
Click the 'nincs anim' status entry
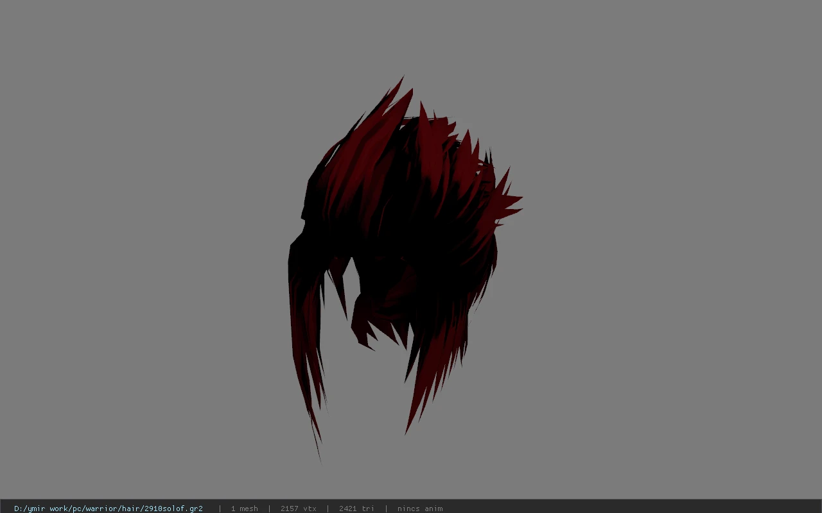click(420, 509)
